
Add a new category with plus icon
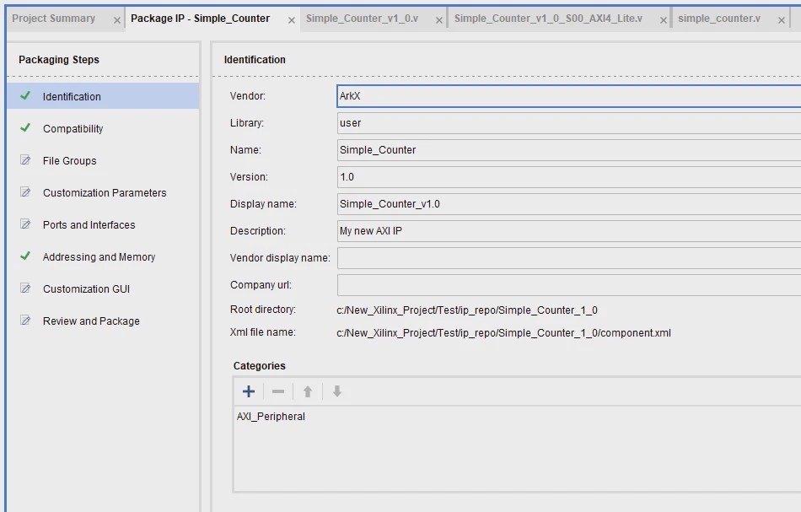click(x=249, y=391)
